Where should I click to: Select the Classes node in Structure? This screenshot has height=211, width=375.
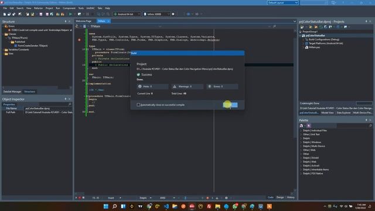click(12, 34)
